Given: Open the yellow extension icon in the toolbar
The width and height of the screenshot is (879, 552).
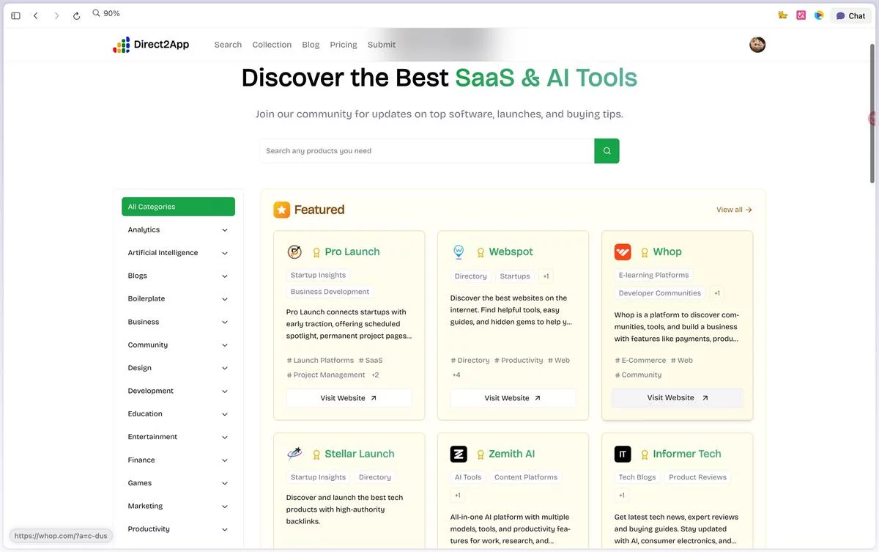Looking at the screenshot, I should 783,15.
